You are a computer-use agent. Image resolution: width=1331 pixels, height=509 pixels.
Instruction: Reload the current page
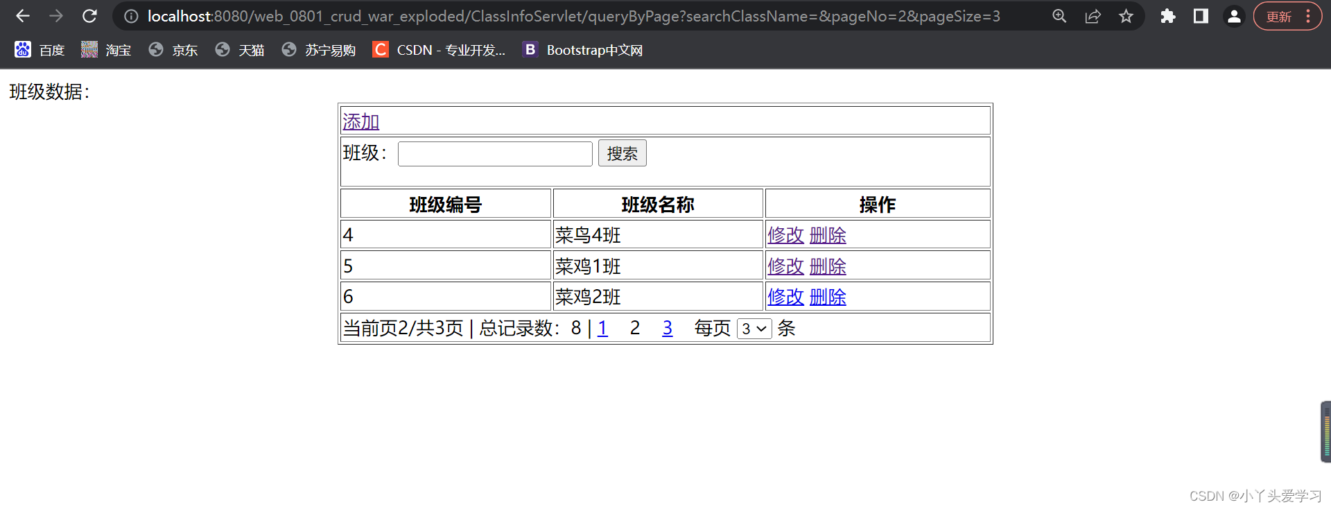pyautogui.click(x=89, y=16)
